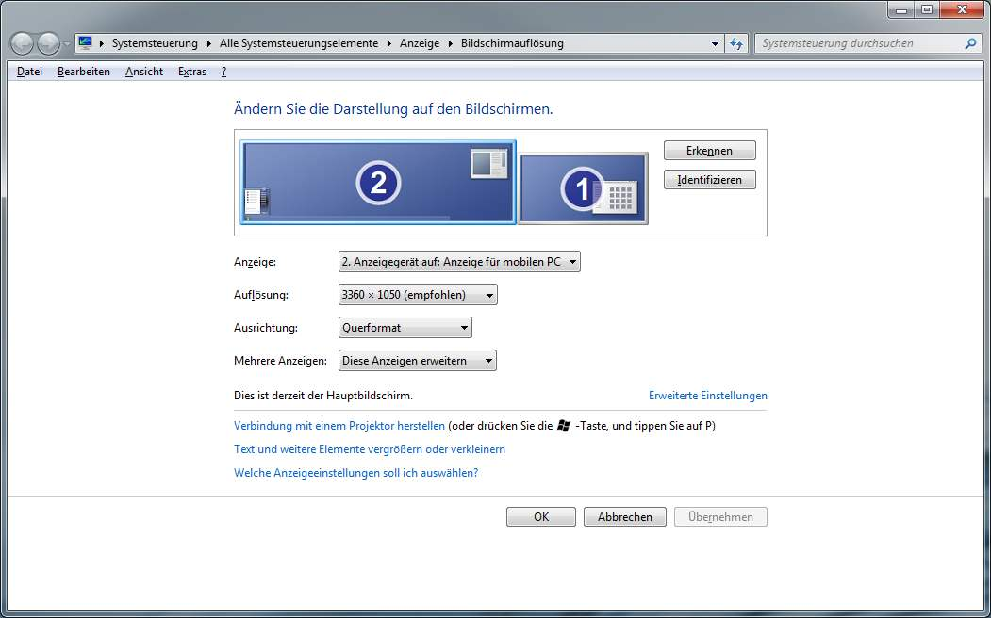The image size is (991, 618).
Task: Focus the Systemsteuerung durchsuchen search field
Action: click(858, 43)
